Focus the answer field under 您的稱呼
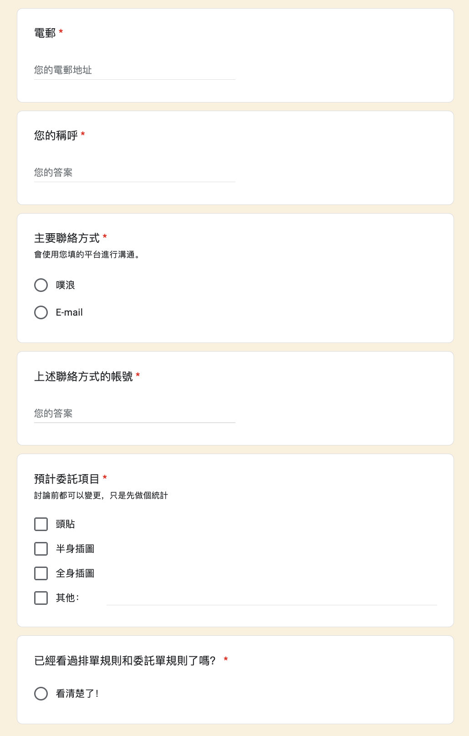This screenshot has height=736, width=469. [134, 173]
